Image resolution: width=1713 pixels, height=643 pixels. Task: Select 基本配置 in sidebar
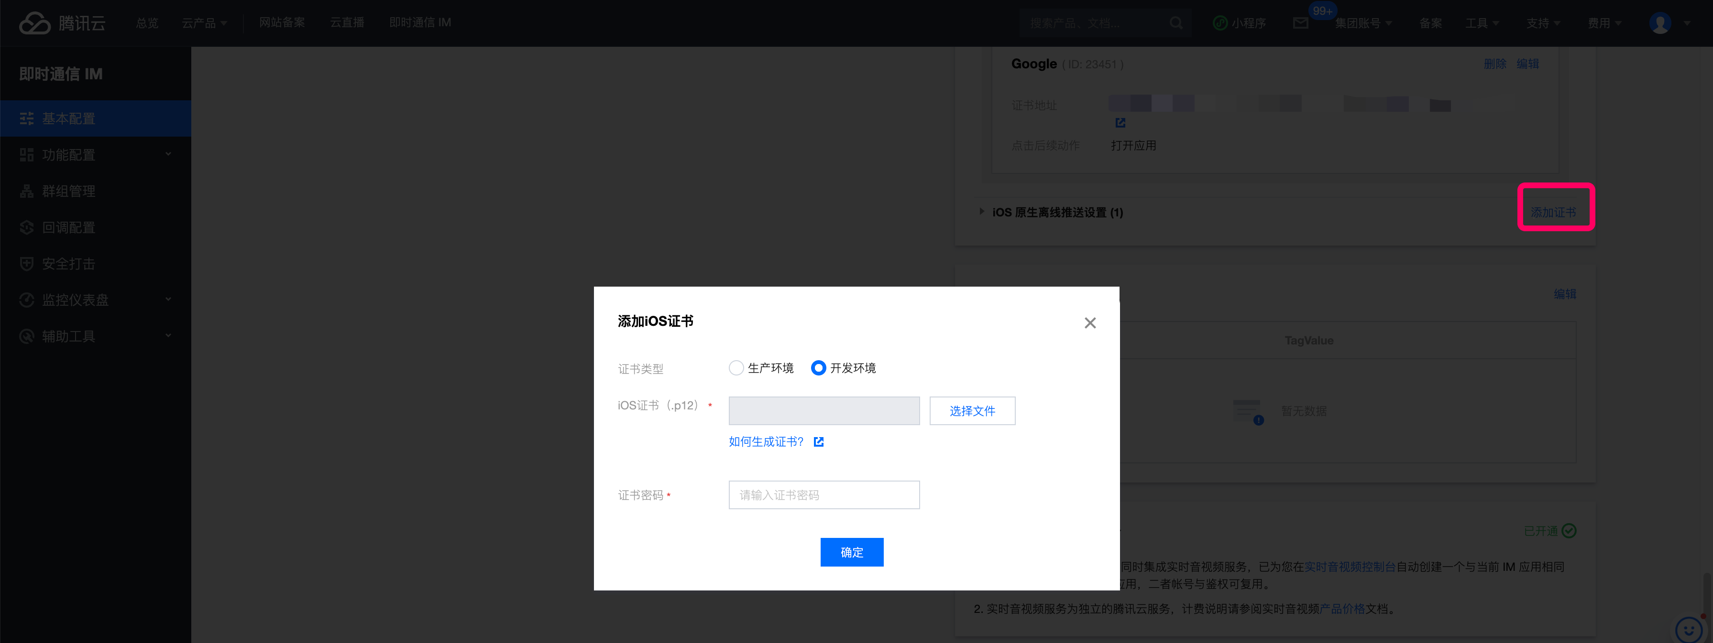tap(96, 119)
